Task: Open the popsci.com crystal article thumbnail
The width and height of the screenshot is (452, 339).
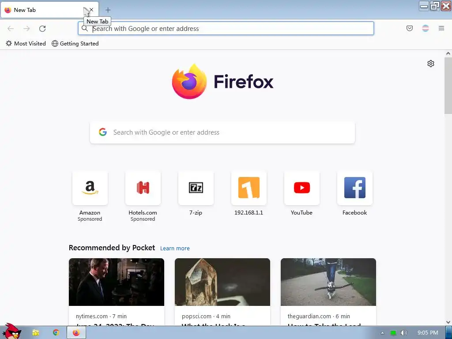Action: (222, 282)
